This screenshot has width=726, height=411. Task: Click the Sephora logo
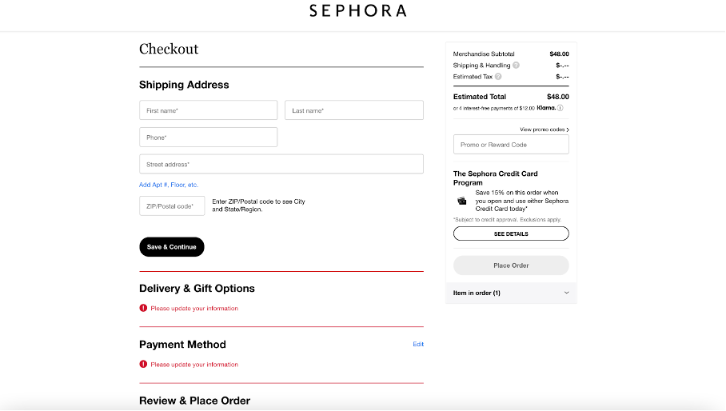click(358, 10)
